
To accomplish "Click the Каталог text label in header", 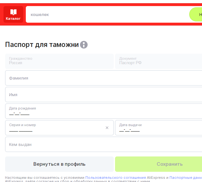I will pyautogui.click(x=13, y=19).
